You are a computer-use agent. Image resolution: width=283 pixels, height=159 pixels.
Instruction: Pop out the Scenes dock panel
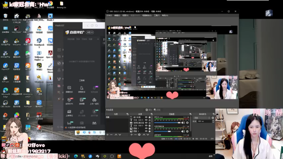(x=127, y=114)
